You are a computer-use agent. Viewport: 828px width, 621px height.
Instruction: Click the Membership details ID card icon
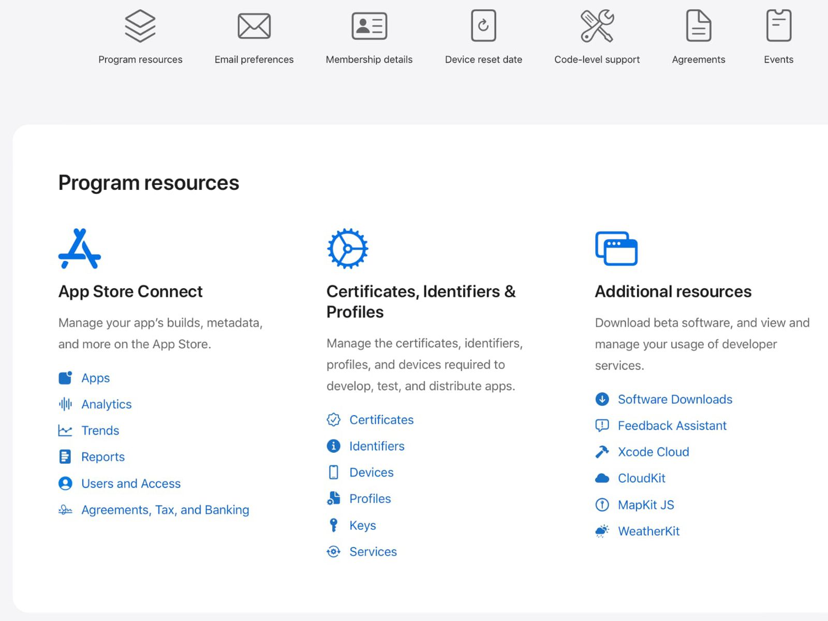pos(369,26)
